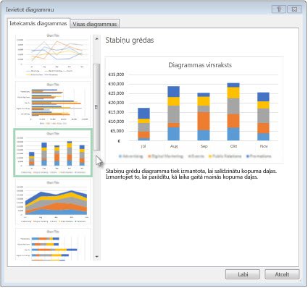The image size is (308, 288).
Task: Click the scroll up arrow in chart list
Action: pos(96,38)
